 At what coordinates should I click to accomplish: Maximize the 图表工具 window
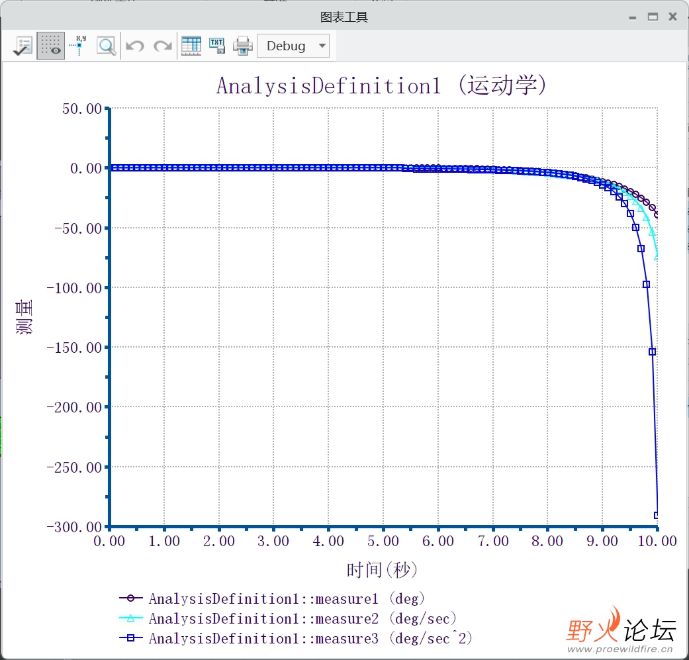[653, 17]
